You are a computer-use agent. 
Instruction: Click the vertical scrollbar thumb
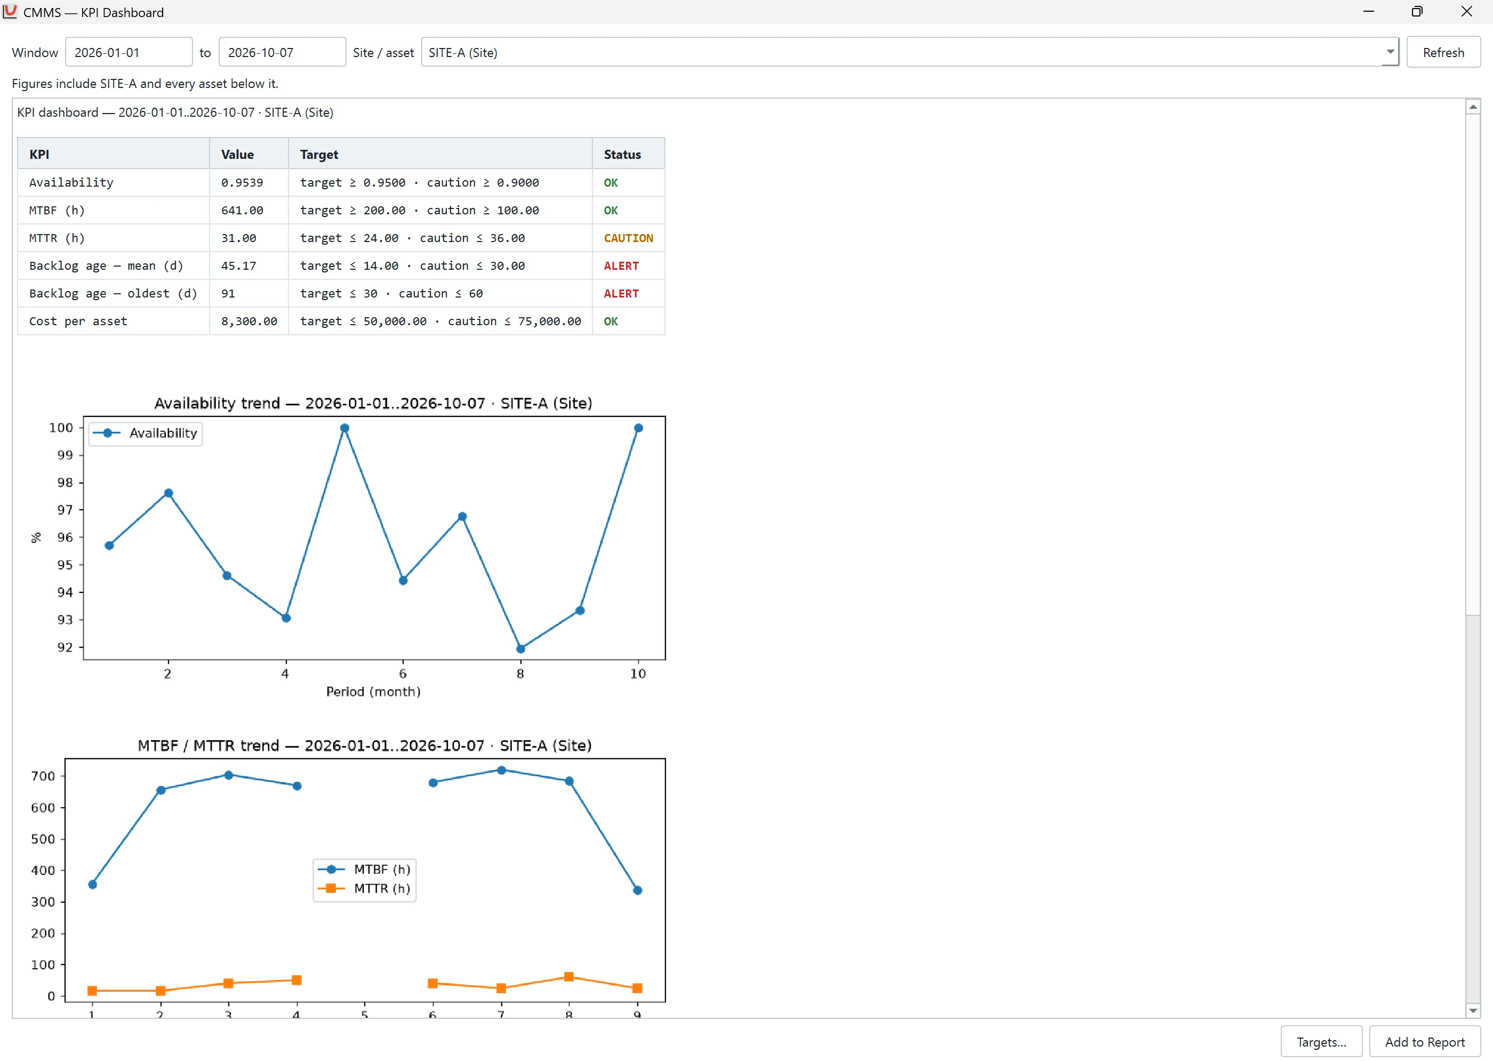(x=1473, y=365)
